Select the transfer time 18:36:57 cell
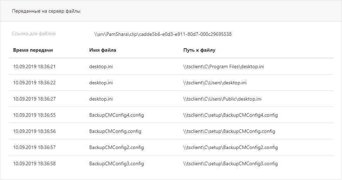 click(x=34, y=147)
